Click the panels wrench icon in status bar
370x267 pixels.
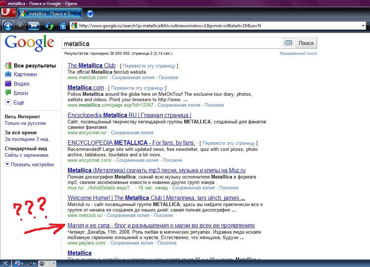5,263
